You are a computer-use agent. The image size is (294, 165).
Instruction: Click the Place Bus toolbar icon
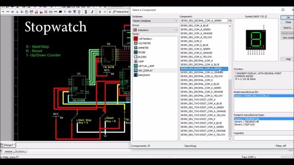point(92,12)
